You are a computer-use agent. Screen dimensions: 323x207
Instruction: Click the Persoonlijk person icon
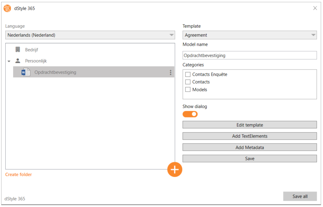(18, 61)
